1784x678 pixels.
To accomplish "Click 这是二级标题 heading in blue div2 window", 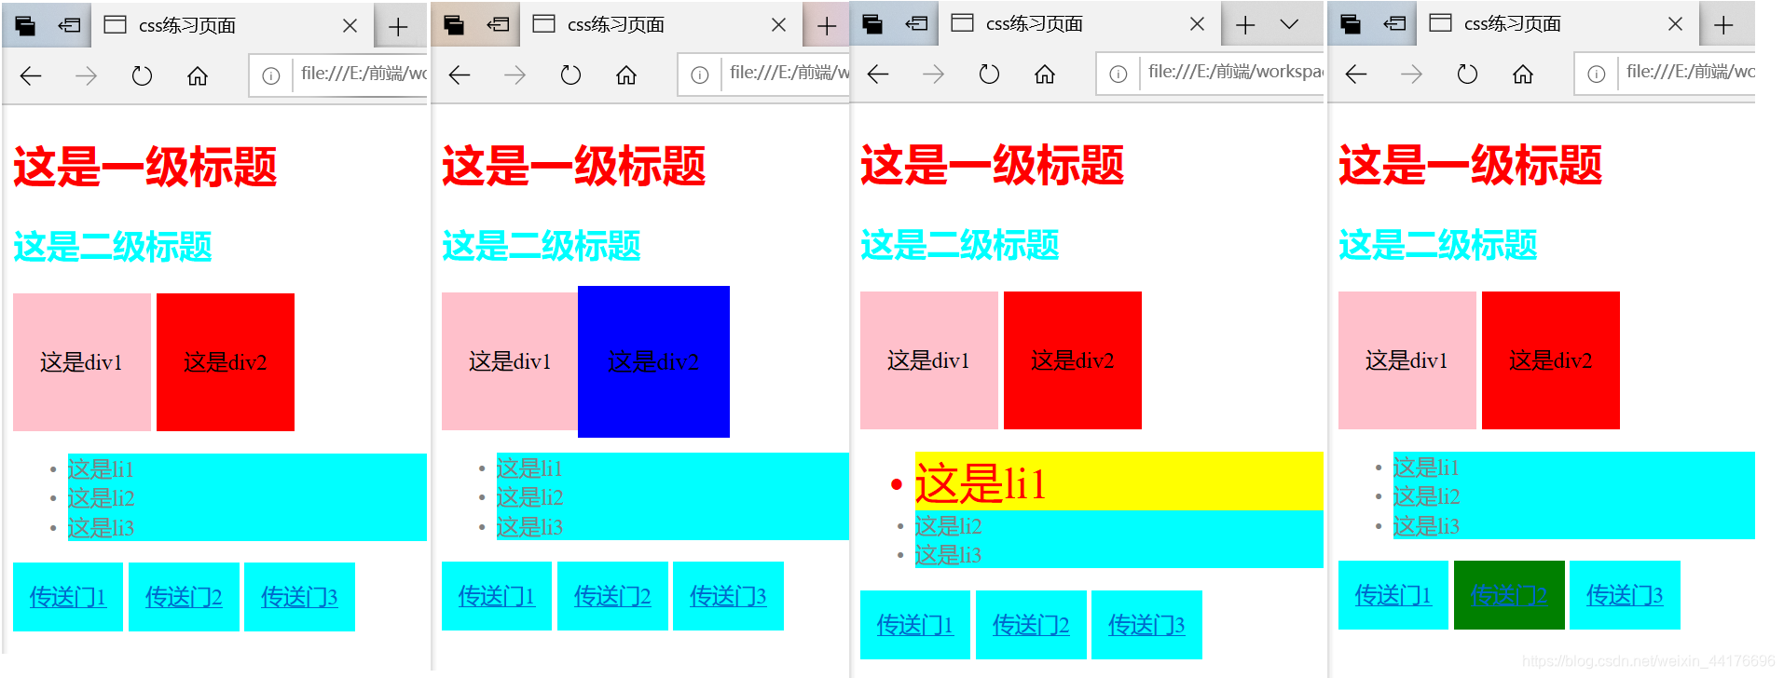I will (x=542, y=246).
